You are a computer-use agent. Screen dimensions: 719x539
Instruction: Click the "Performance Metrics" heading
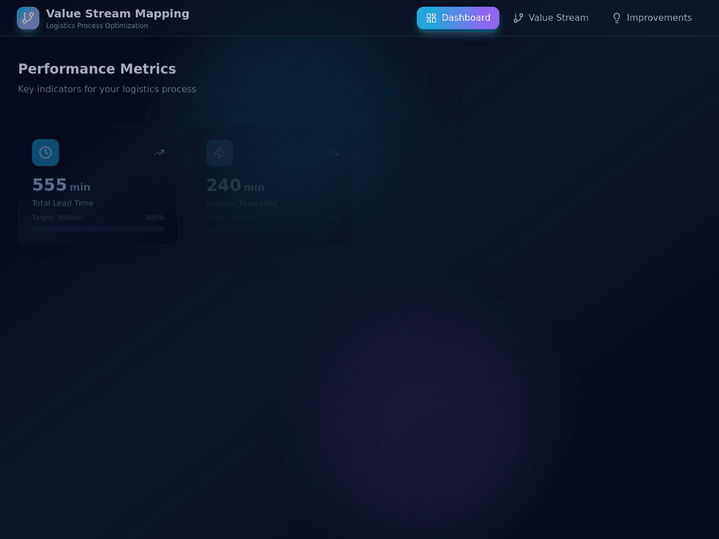click(x=97, y=68)
